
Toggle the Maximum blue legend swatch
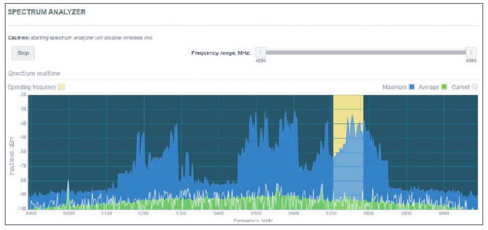(412, 87)
